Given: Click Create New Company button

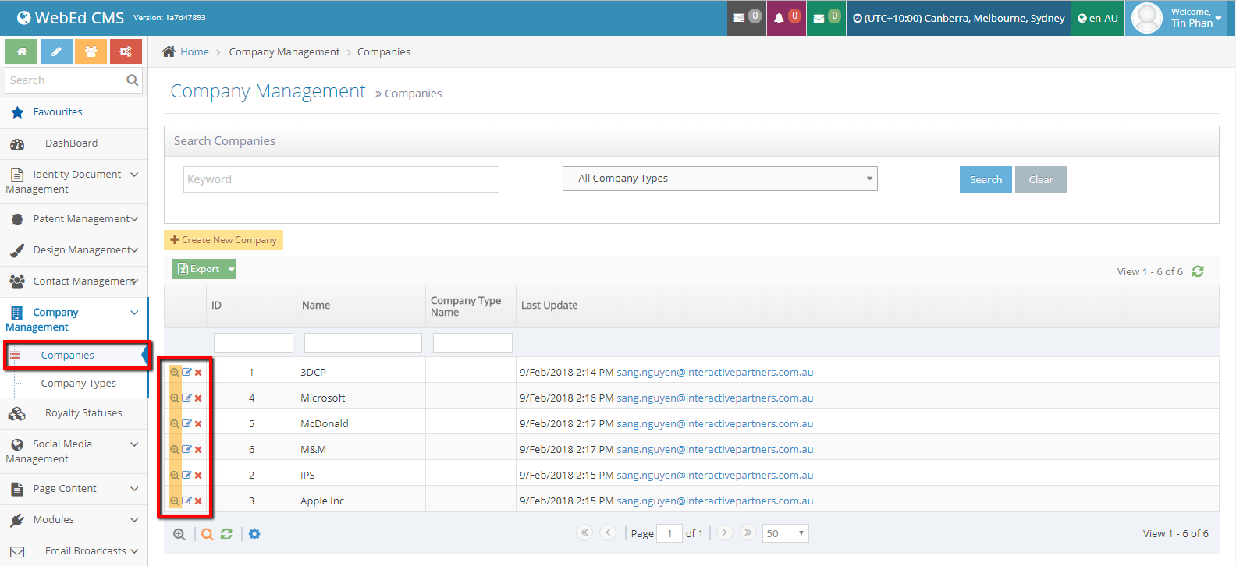Looking at the screenshot, I should (x=223, y=240).
